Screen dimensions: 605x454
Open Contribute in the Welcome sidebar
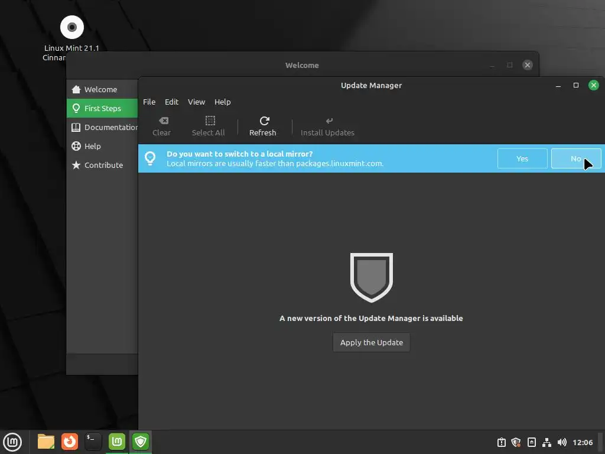pos(102,165)
